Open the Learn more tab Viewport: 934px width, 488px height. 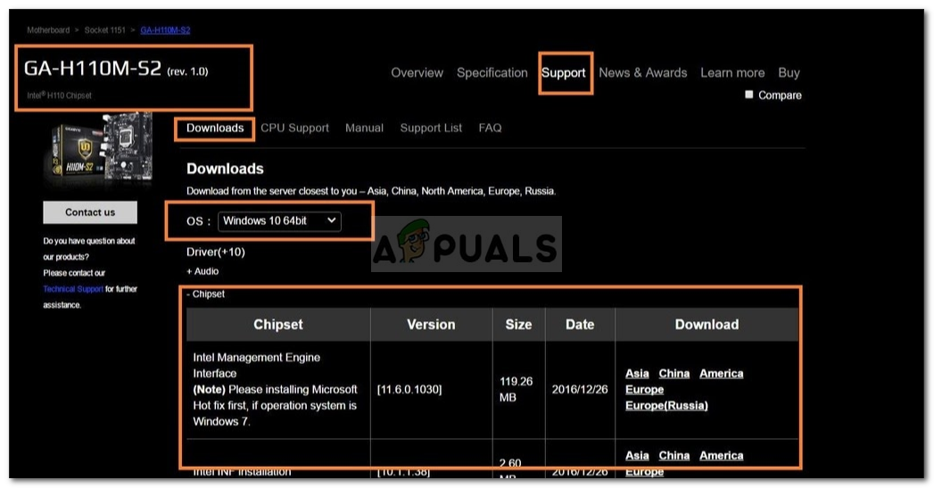732,72
